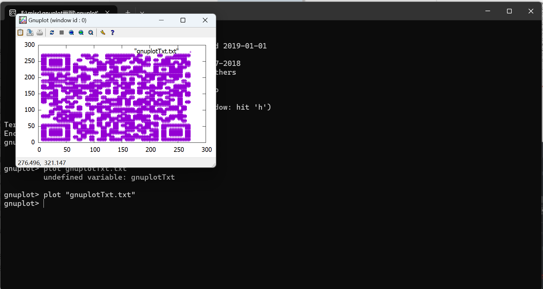Replot the graph with the refresh icon
This screenshot has height=289, width=543.
[52, 32]
